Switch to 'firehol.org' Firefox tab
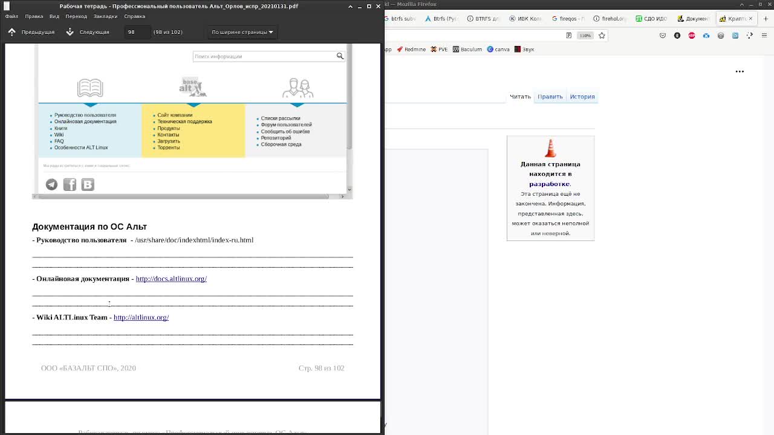 click(x=610, y=19)
